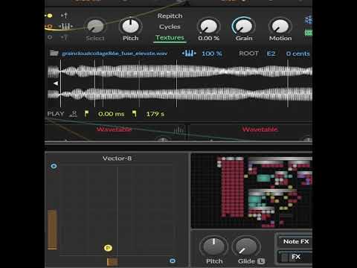Select the Textures playback mode
This screenshot has height=268, width=357.
(170, 37)
